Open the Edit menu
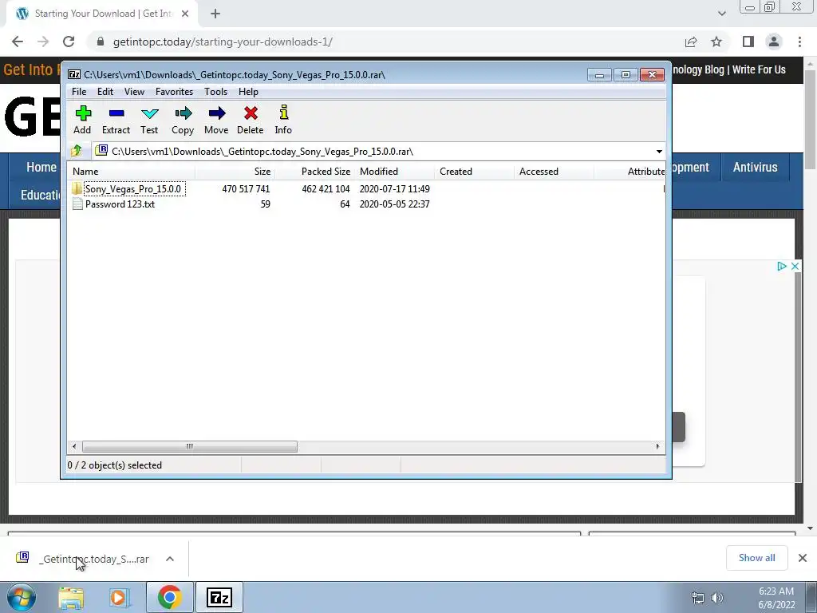This screenshot has width=817, height=613. tap(105, 92)
